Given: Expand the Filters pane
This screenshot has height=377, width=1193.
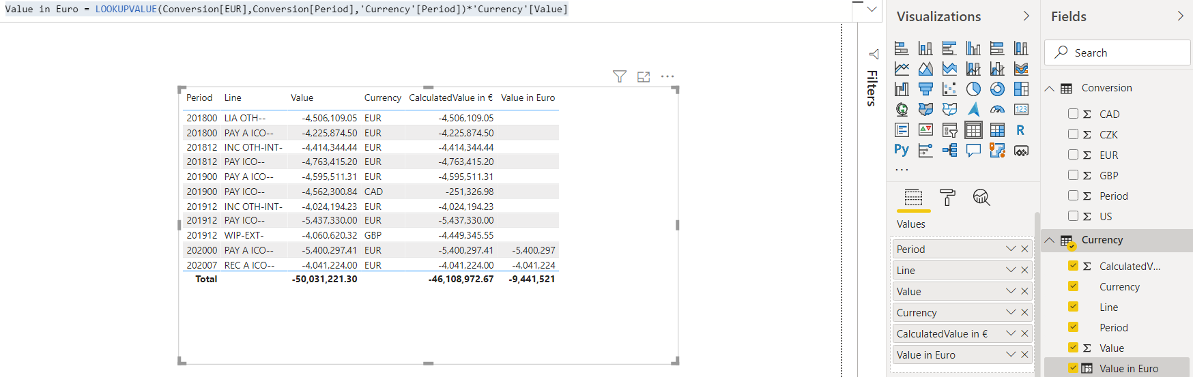Looking at the screenshot, I should (x=874, y=54).
